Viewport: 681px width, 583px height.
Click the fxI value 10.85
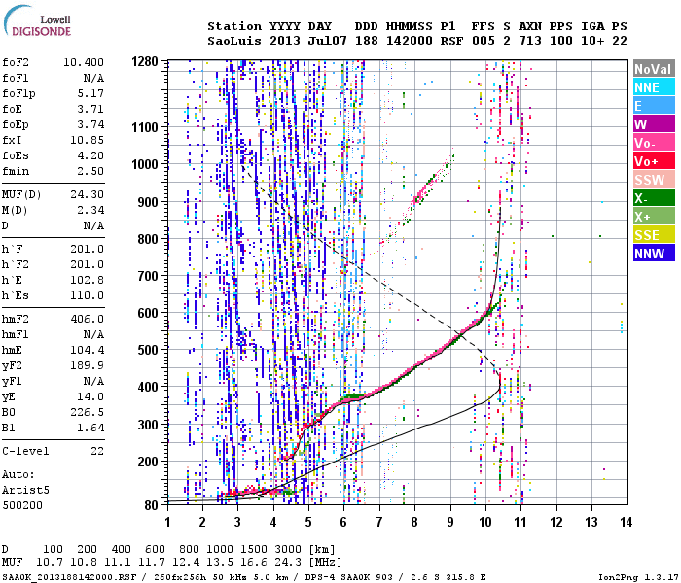point(88,140)
